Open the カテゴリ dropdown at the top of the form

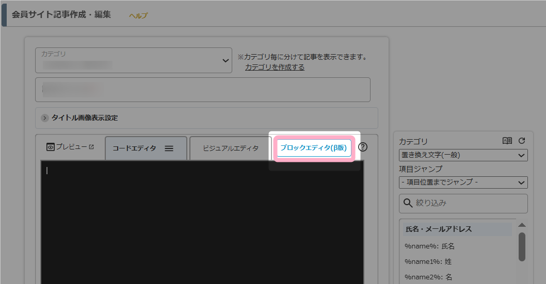point(133,60)
